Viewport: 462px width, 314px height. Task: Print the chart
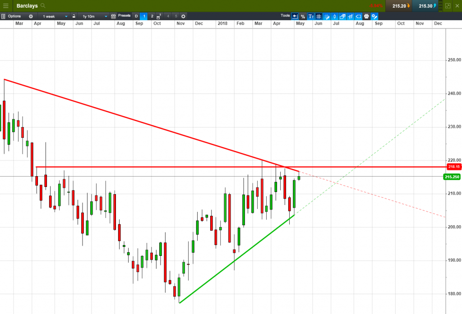click(366, 17)
